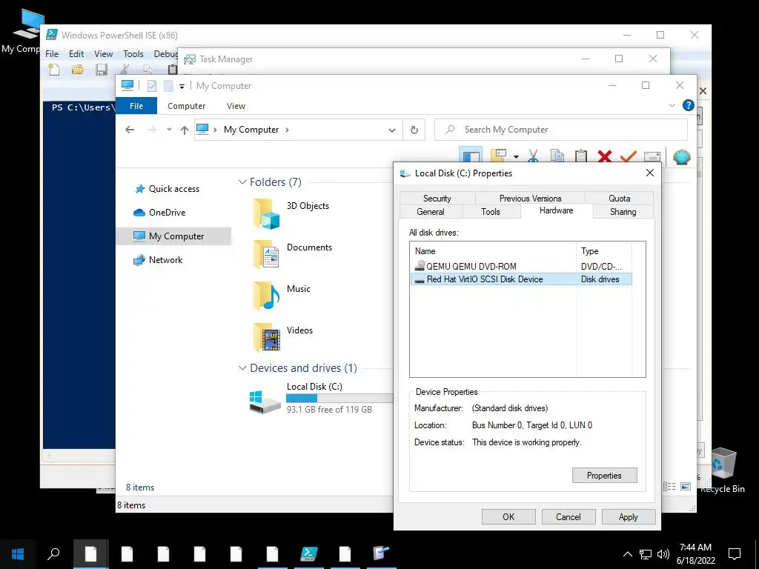Image resolution: width=759 pixels, height=569 pixels.
Task: Open File menu in PowerShell ISE
Action: pyautogui.click(x=52, y=53)
